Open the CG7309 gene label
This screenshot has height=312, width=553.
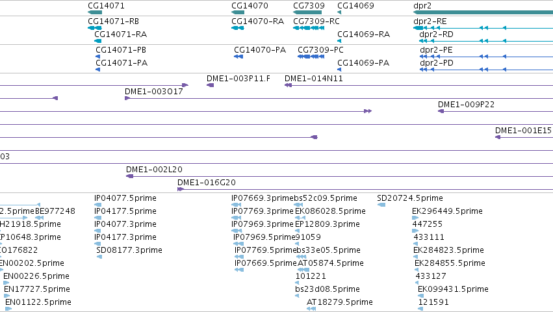tap(309, 6)
